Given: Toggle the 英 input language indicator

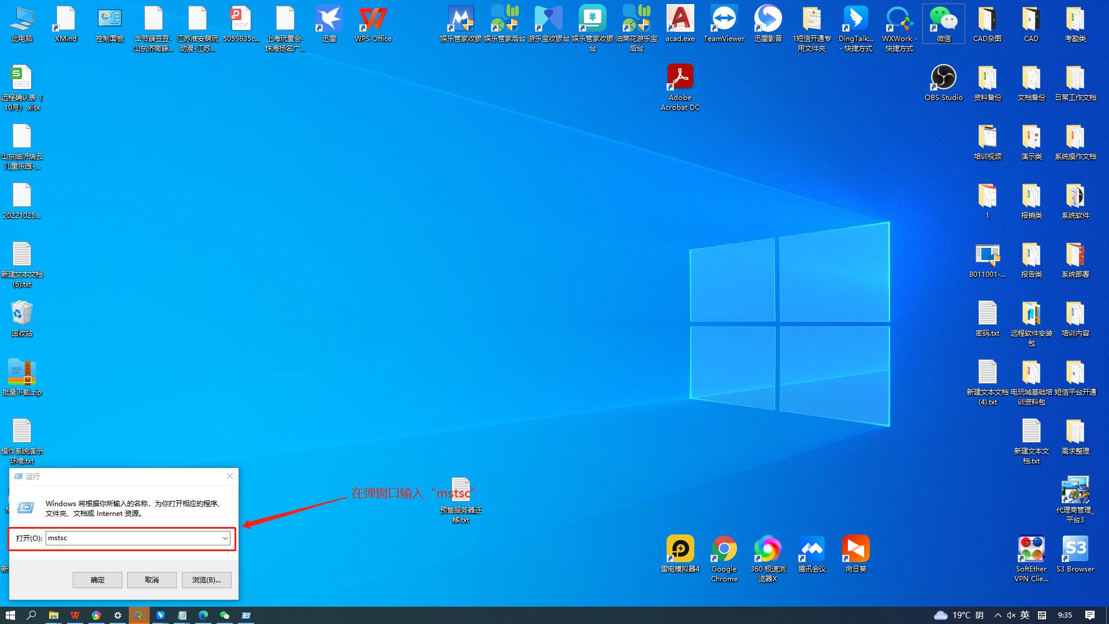Looking at the screenshot, I should (x=1025, y=615).
